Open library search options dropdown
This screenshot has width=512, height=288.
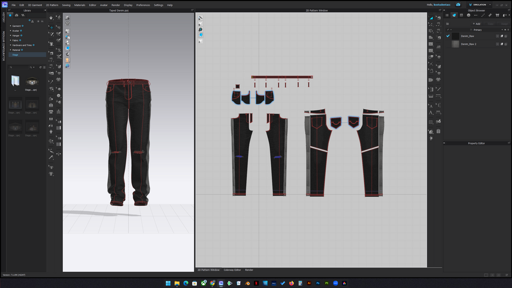coord(32,67)
